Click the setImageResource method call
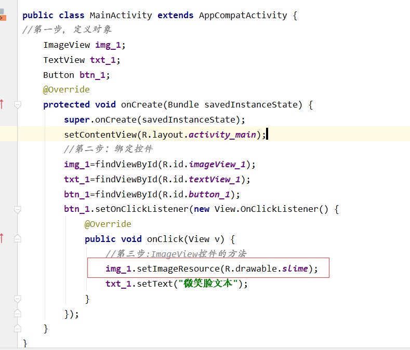This screenshot has width=410, height=350. click(x=178, y=268)
